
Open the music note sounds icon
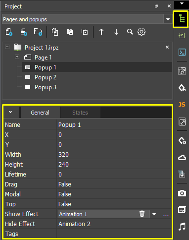pos(182,227)
